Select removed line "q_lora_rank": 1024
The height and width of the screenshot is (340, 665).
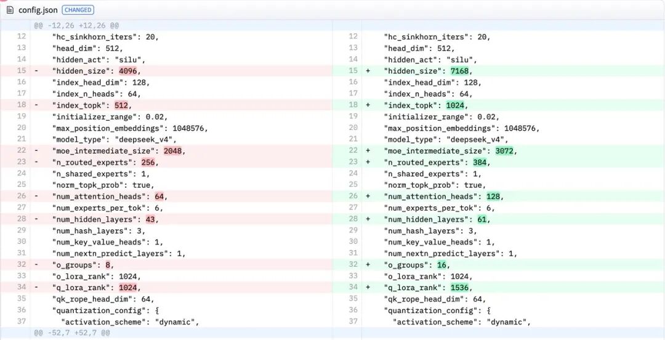[166, 288]
